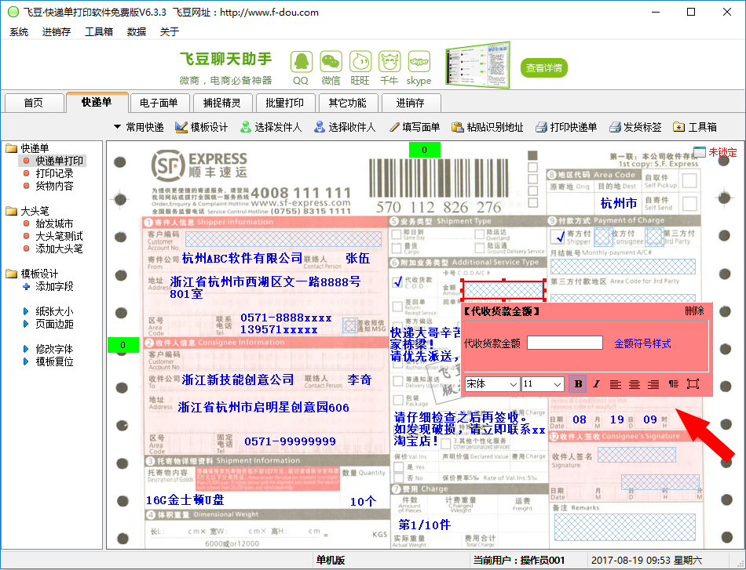
Task: Open the 关于 menu
Action: click(x=170, y=32)
